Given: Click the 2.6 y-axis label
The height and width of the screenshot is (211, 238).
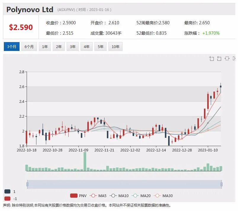Looking at the screenshot, I should (x=22, y=87).
